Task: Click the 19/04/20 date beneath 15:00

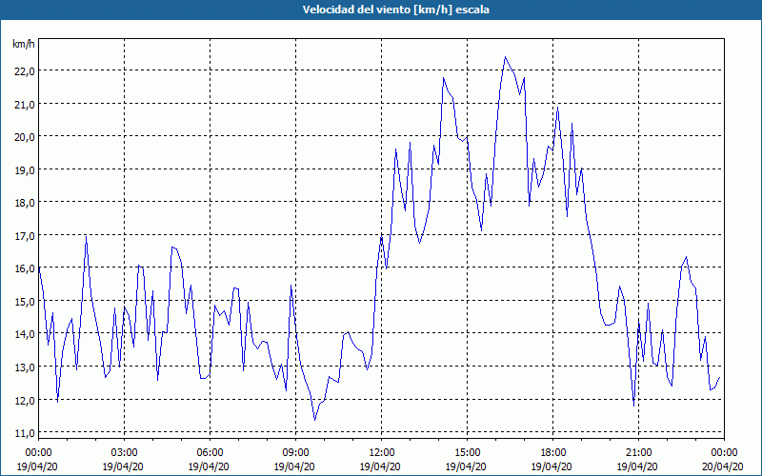Action: click(466, 466)
